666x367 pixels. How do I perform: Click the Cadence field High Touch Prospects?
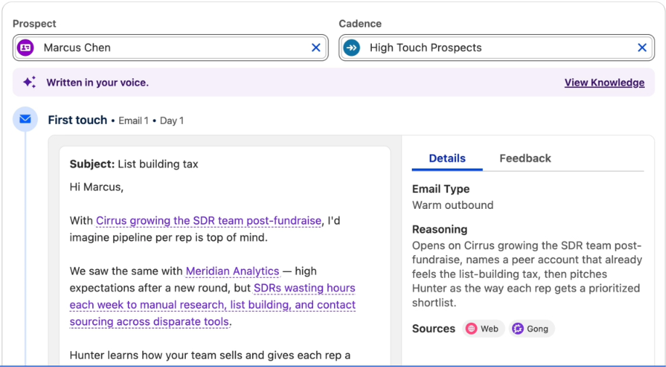(497, 48)
